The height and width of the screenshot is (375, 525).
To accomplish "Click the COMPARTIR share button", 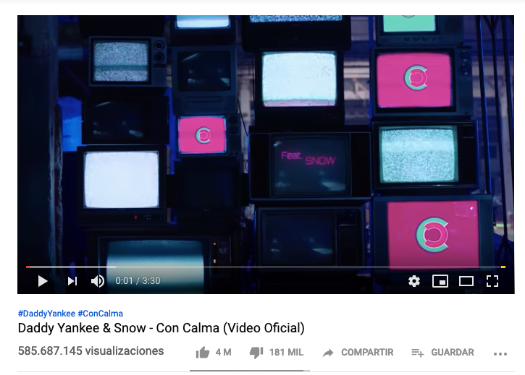I will point(358,353).
